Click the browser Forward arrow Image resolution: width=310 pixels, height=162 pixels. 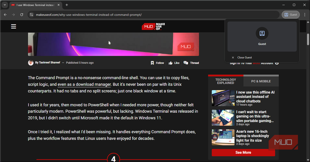click(13, 15)
